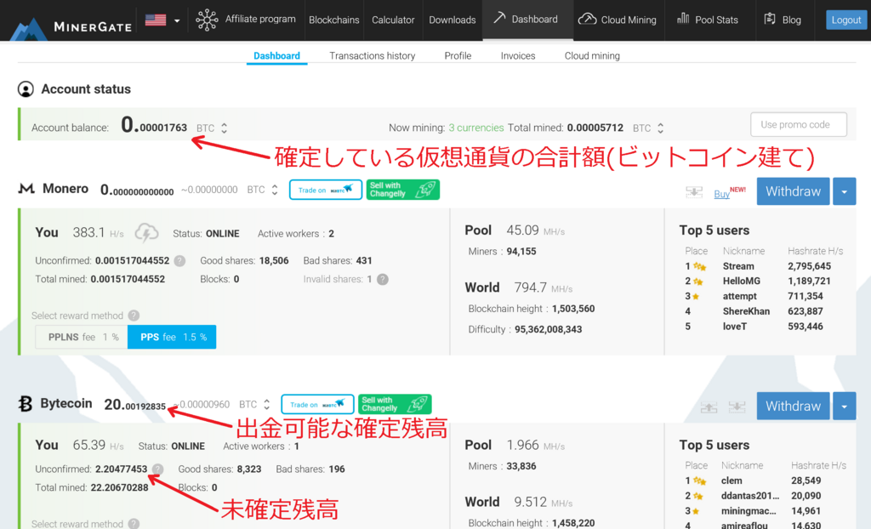Click Monero Trade on HitBTC button
The height and width of the screenshot is (529, 871).
(x=326, y=190)
